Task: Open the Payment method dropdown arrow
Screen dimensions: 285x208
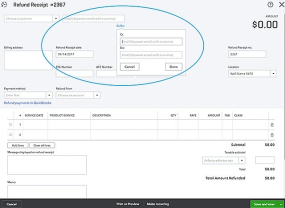Action: pos(49,95)
